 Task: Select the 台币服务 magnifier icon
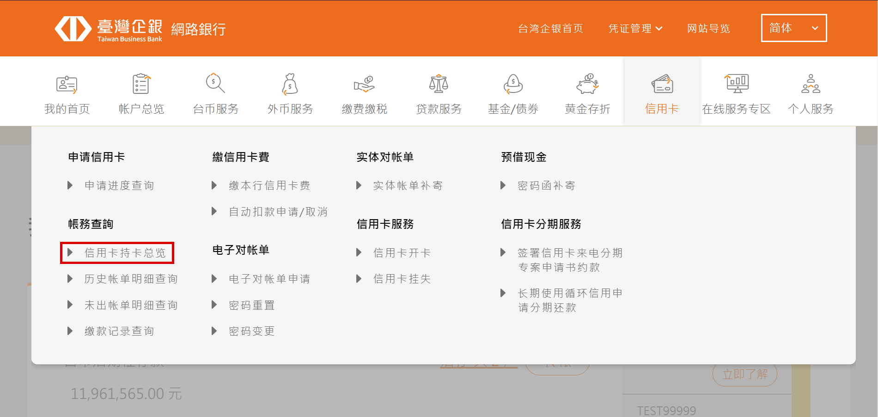point(215,84)
